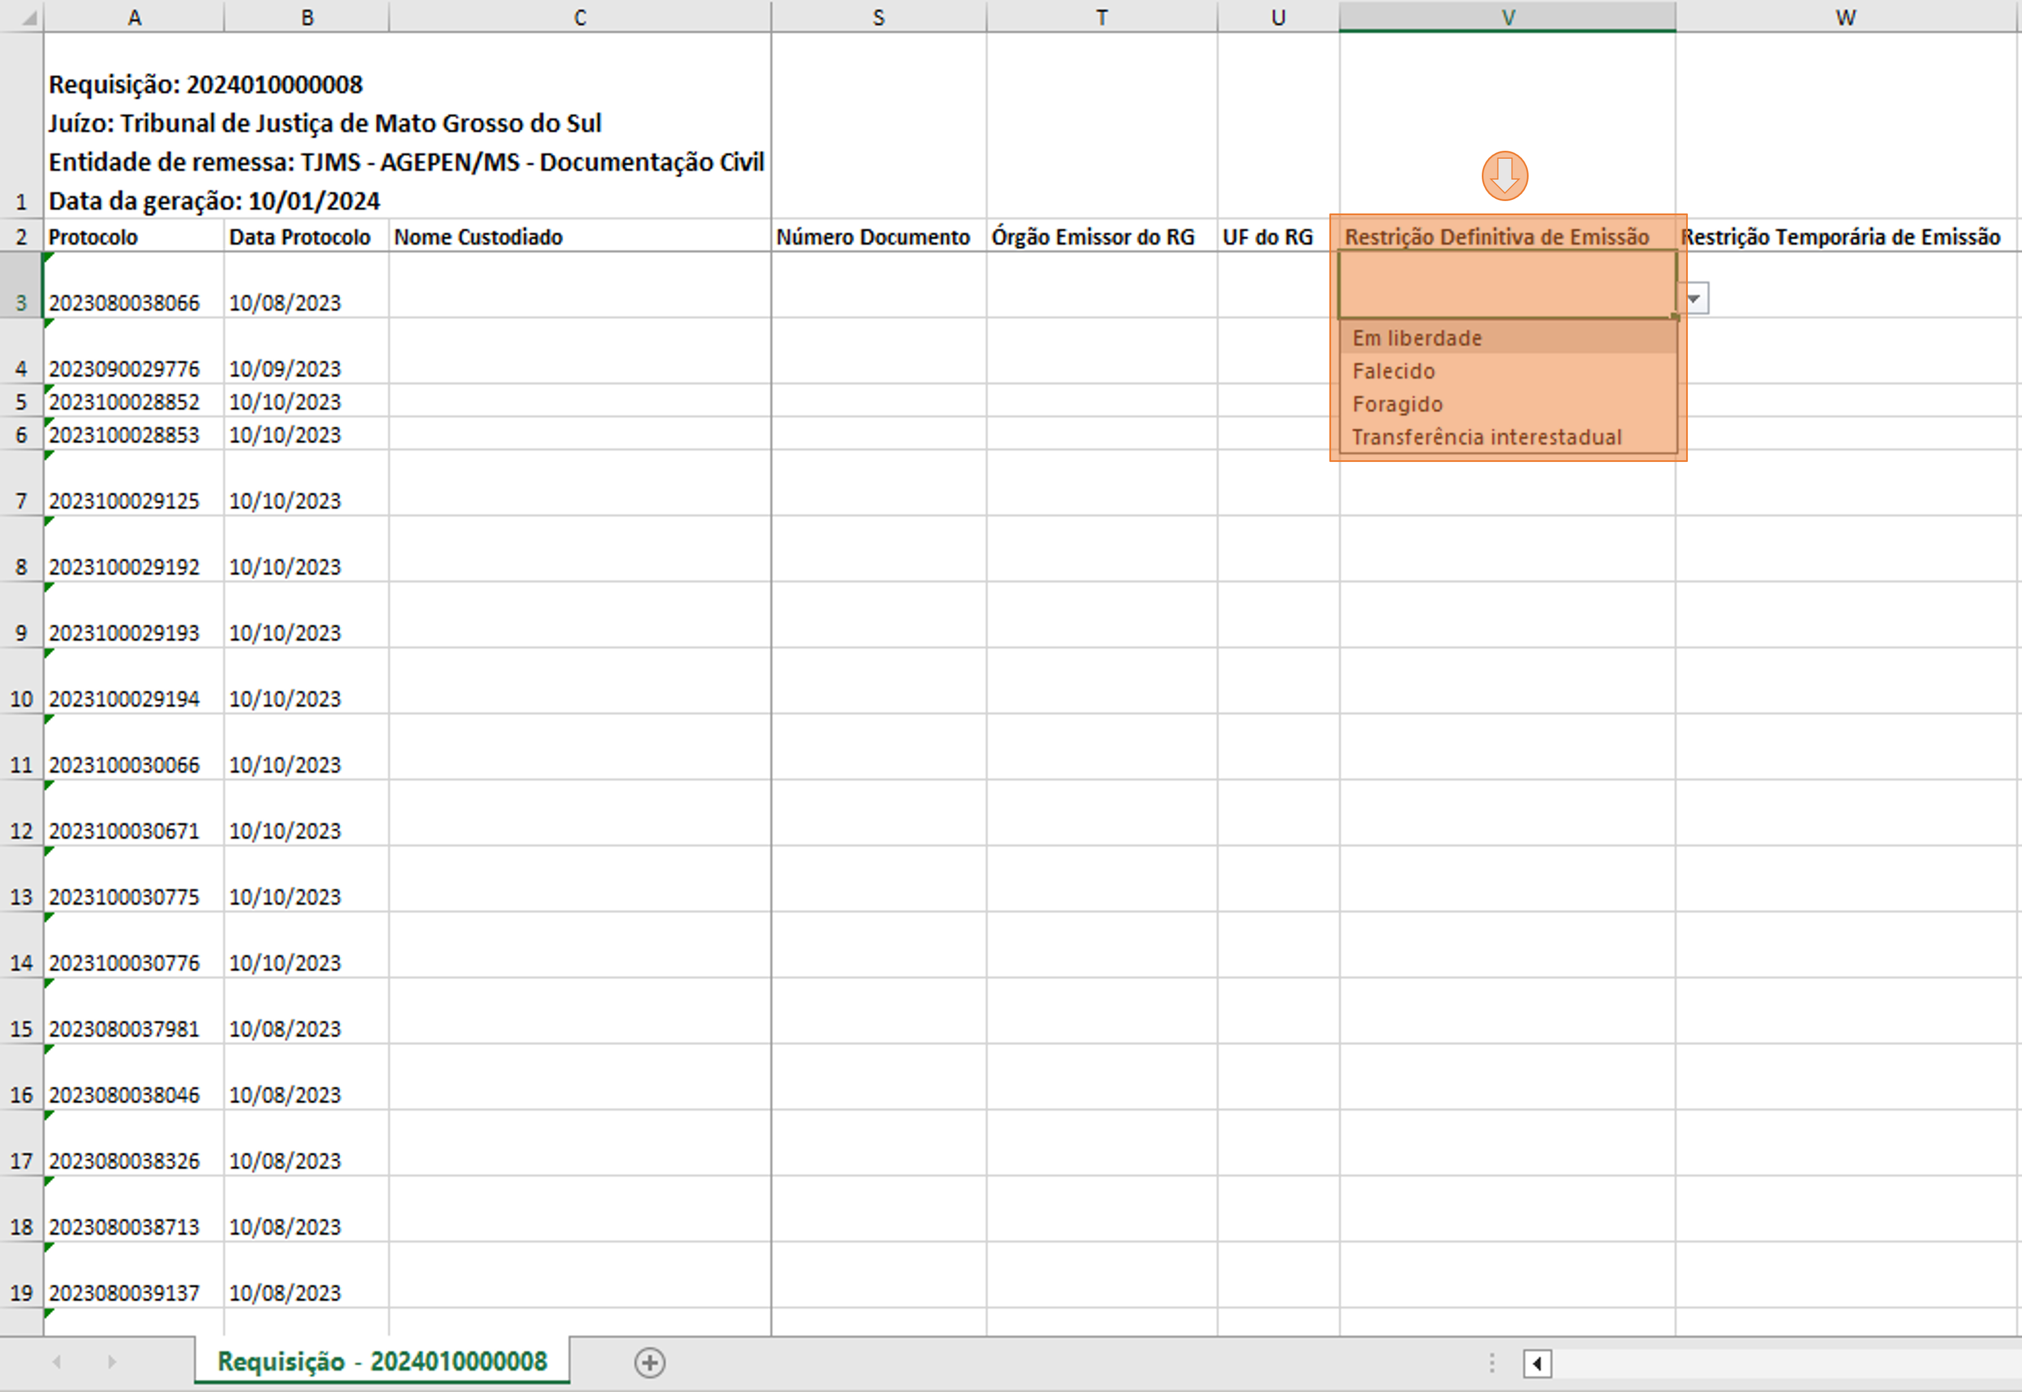The height and width of the screenshot is (1392, 2022).
Task: Select column A header
Action: point(134,16)
